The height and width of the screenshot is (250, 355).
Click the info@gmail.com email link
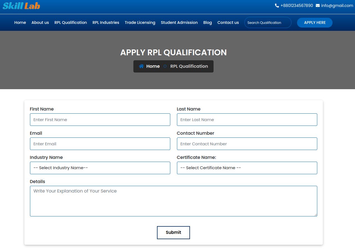[x=337, y=6]
